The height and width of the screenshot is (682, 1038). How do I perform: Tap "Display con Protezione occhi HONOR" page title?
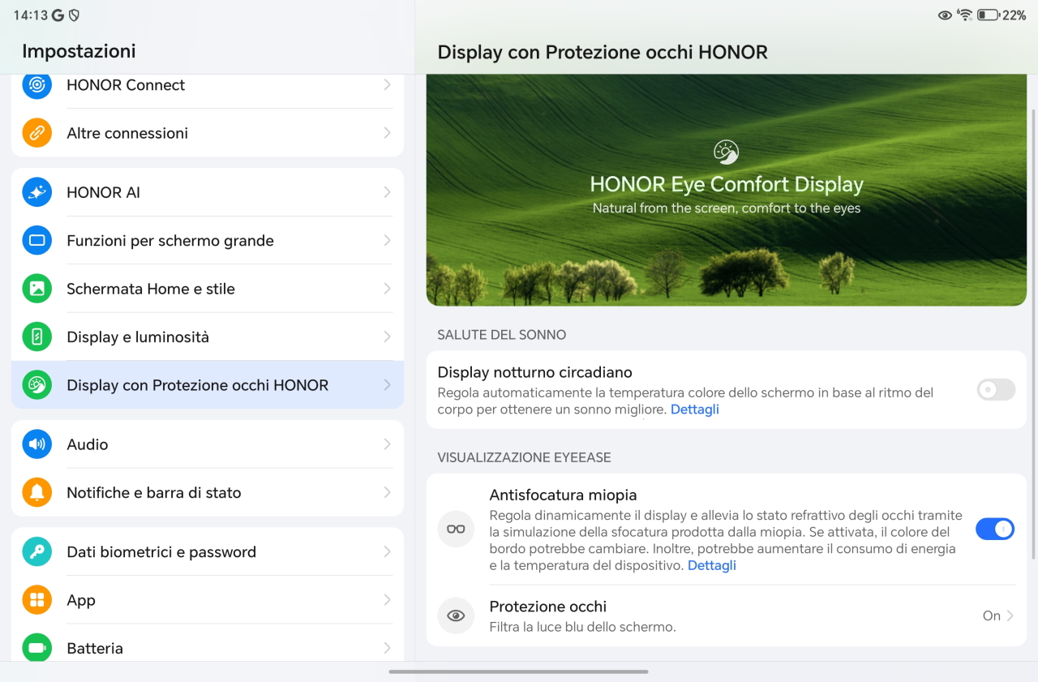(603, 52)
